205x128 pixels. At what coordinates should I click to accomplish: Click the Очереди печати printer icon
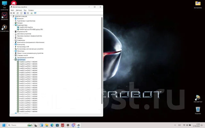tap(16, 55)
